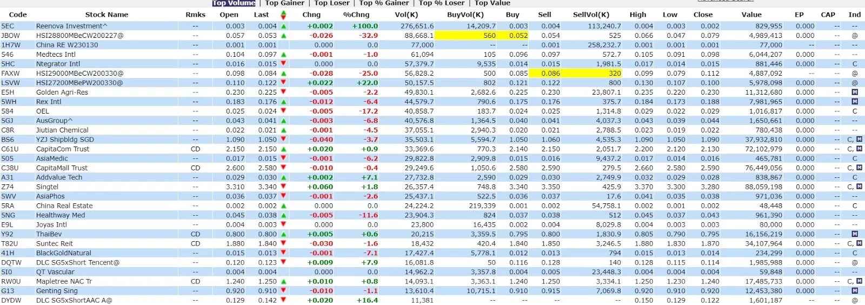This screenshot has height=305, width=865.
Task: Open the Top % Loser tab
Action: [442, 3]
